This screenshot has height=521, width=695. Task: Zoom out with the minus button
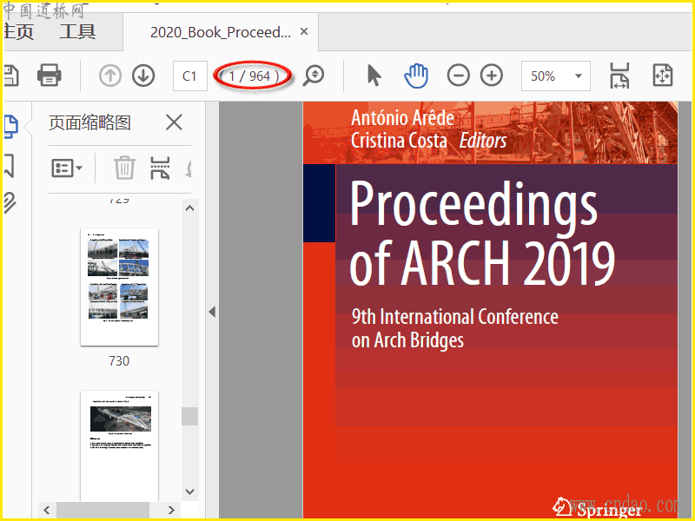pos(459,76)
